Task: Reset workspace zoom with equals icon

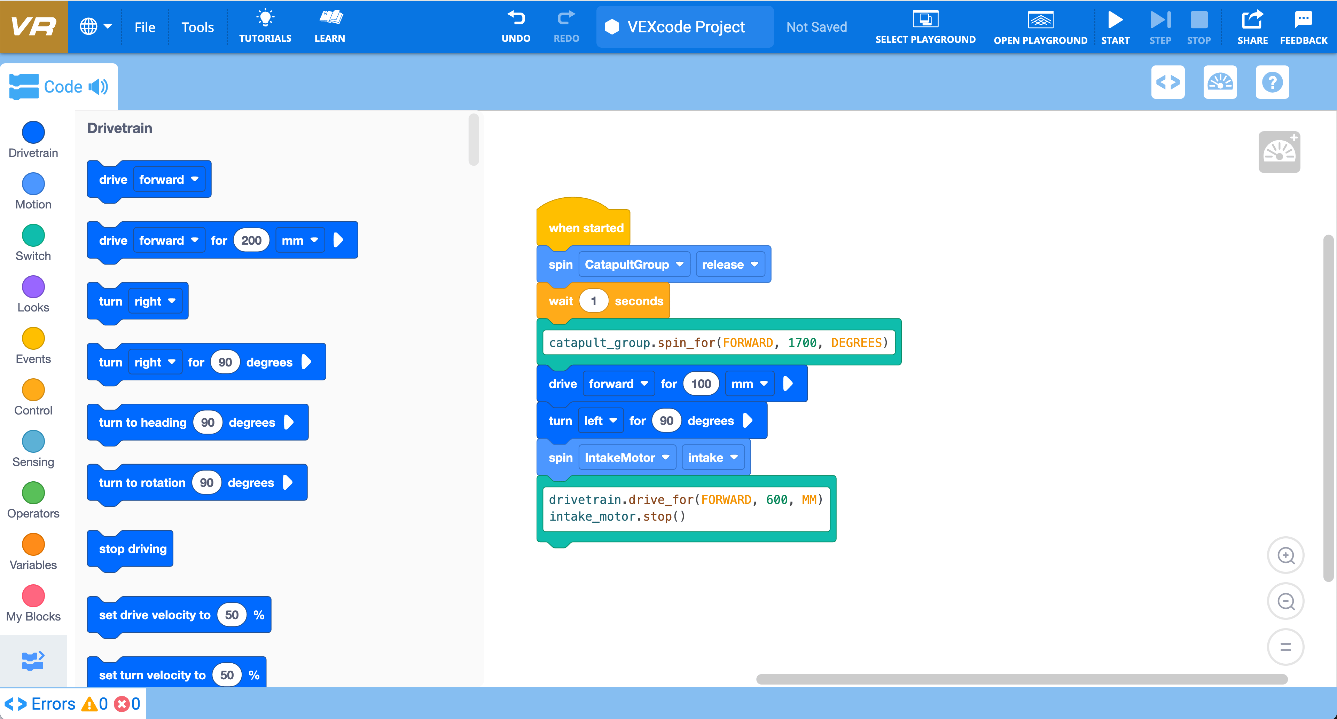Action: [x=1285, y=647]
